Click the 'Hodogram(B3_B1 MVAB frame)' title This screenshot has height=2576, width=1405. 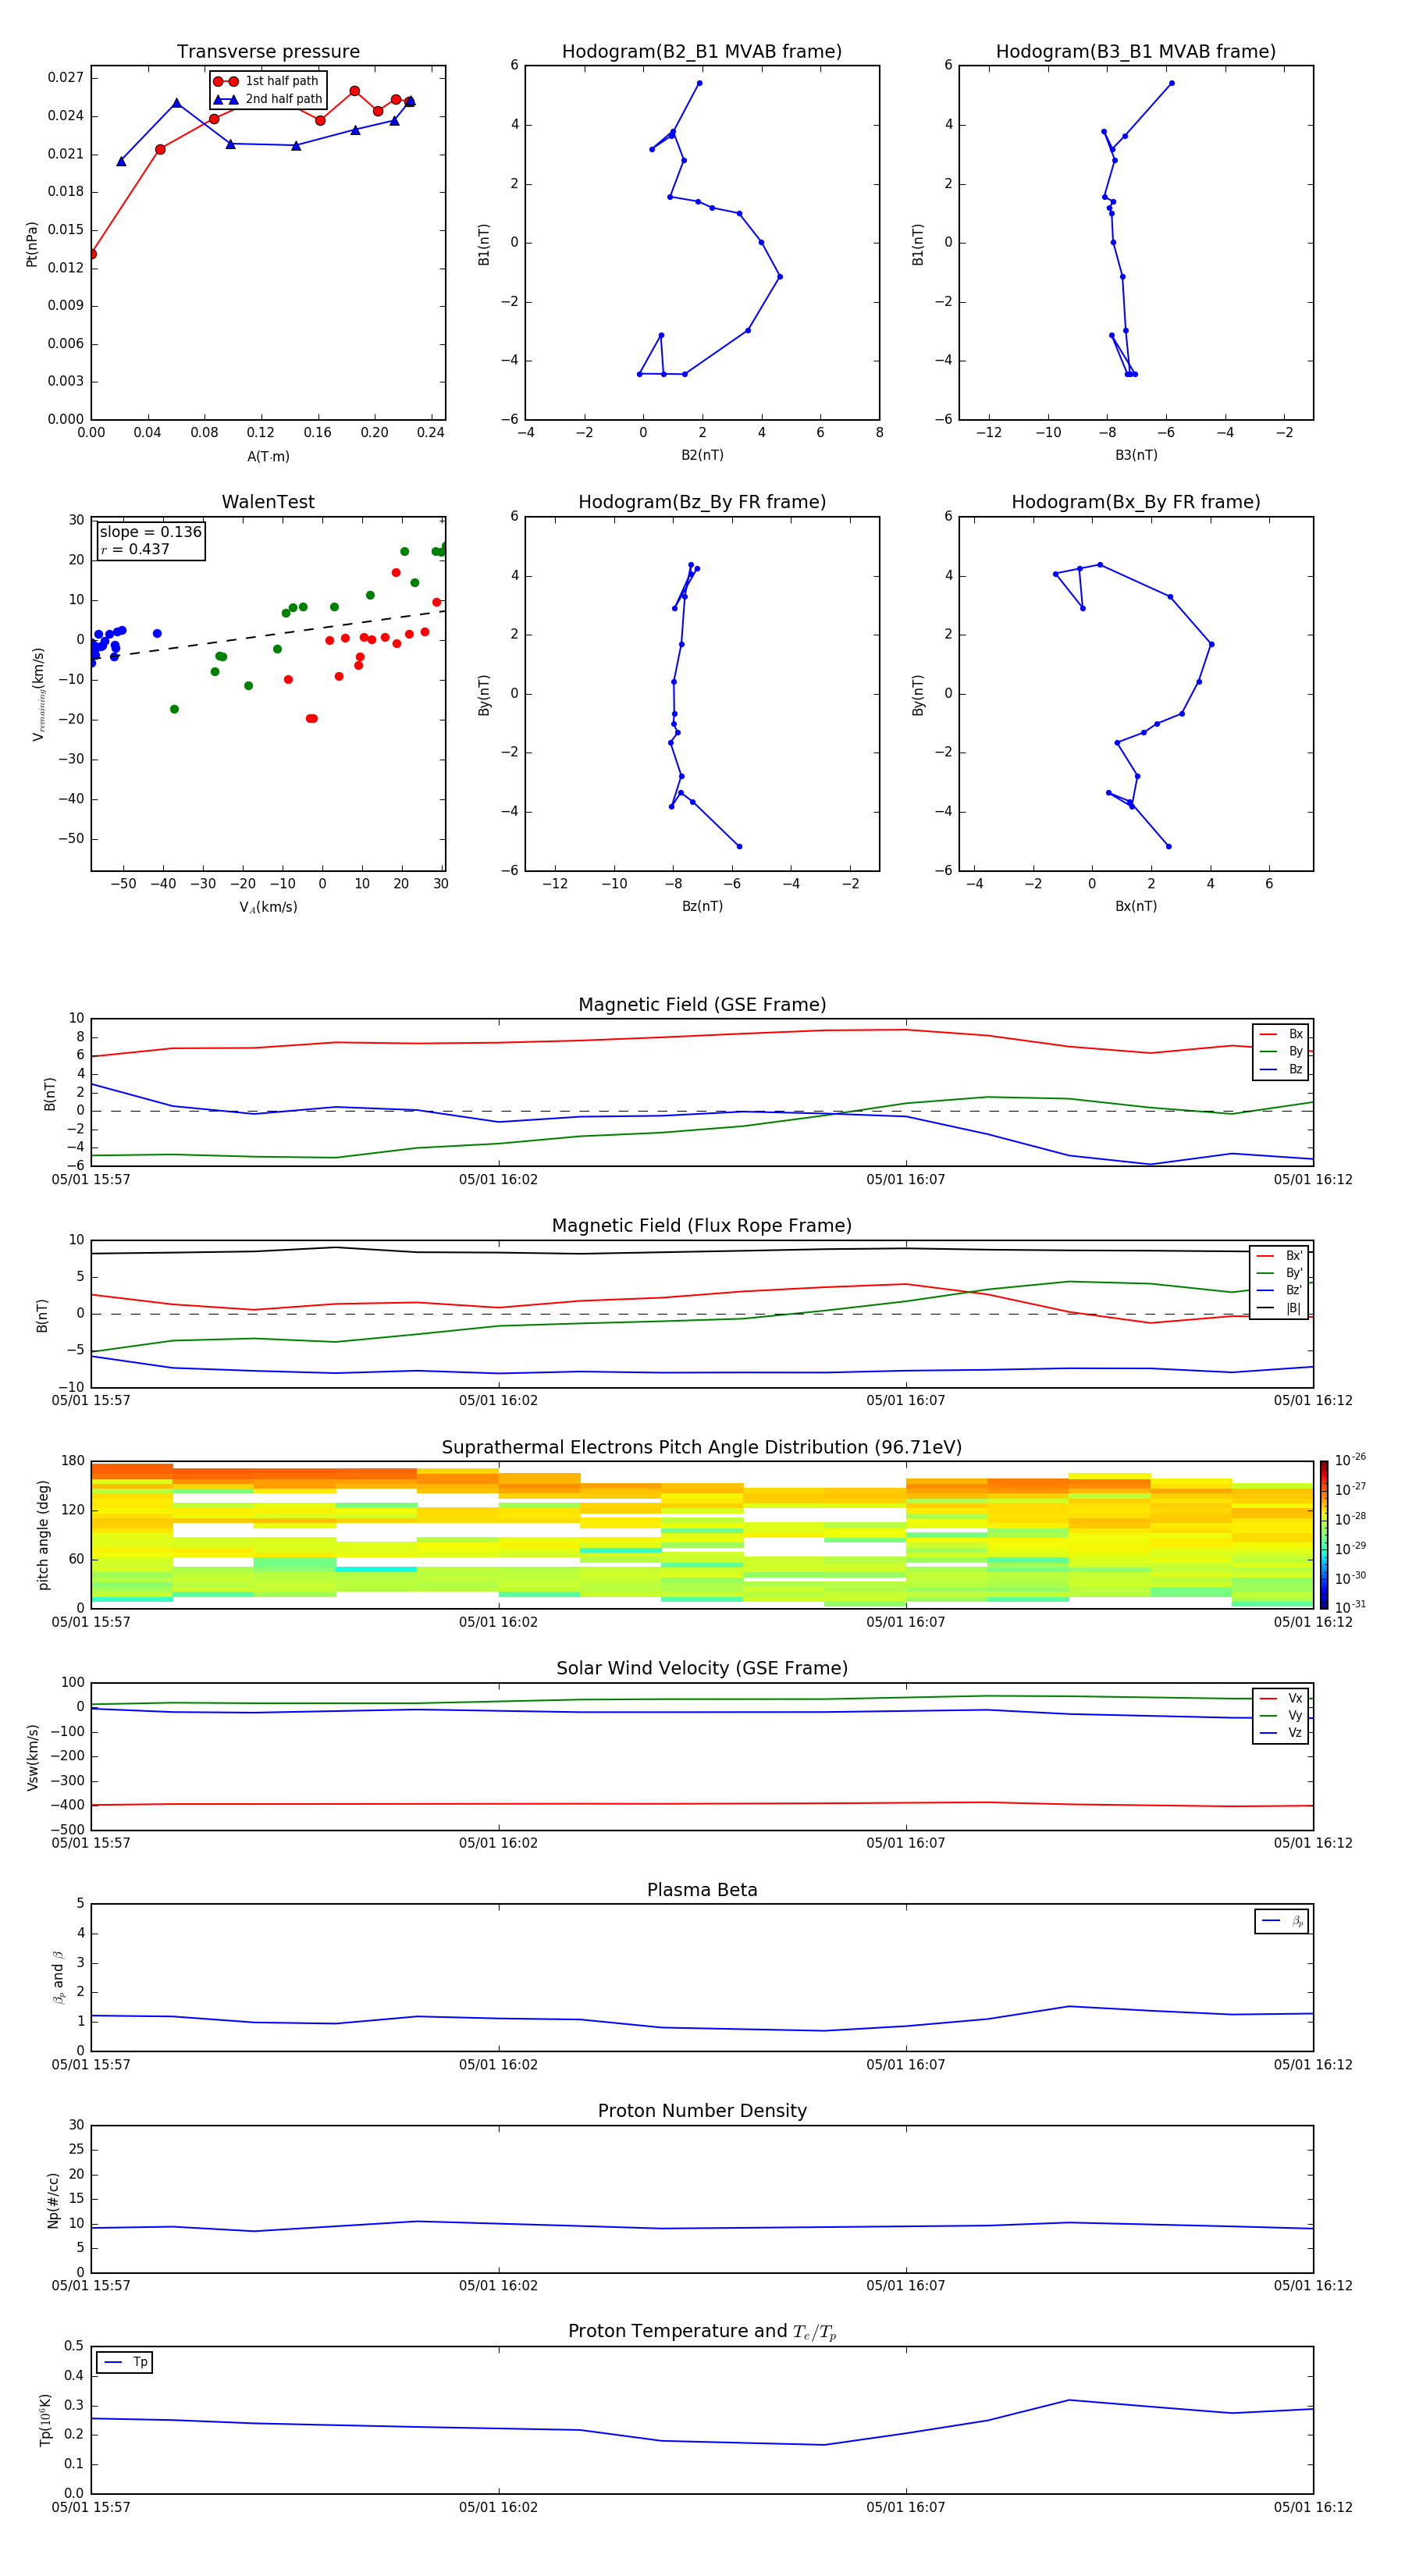pyautogui.click(x=1136, y=51)
